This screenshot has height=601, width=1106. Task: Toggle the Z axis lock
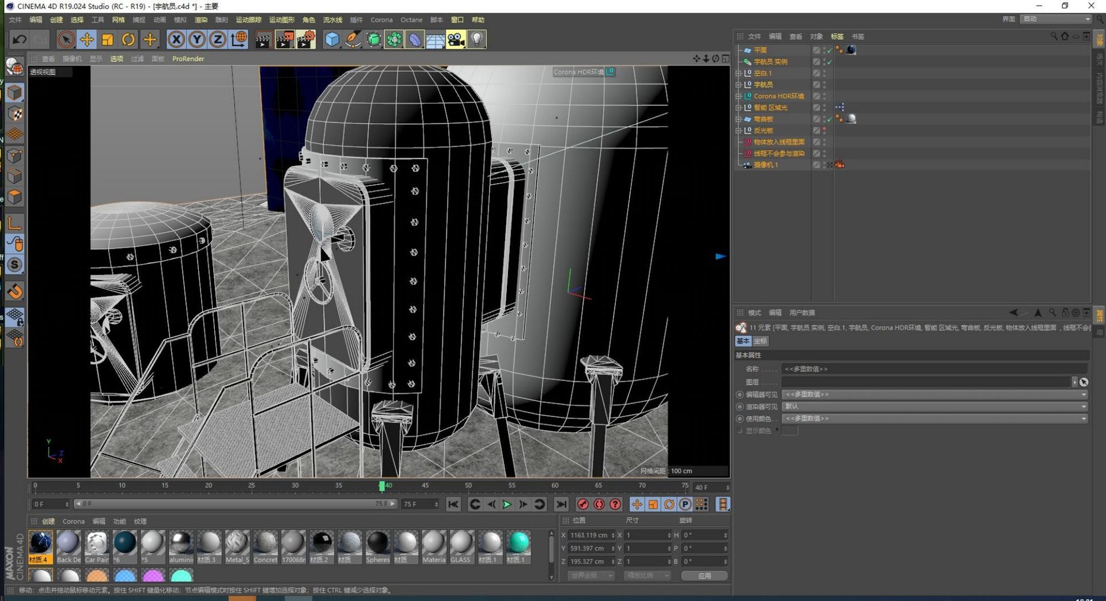point(218,39)
